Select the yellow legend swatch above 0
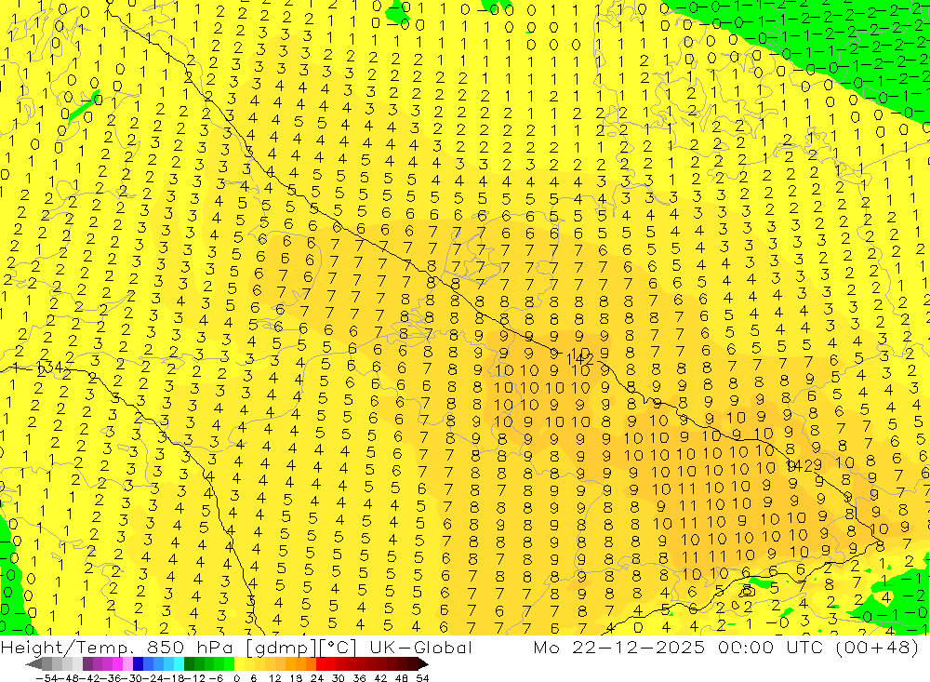The image size is (930, 682). (x=240, y=664)
